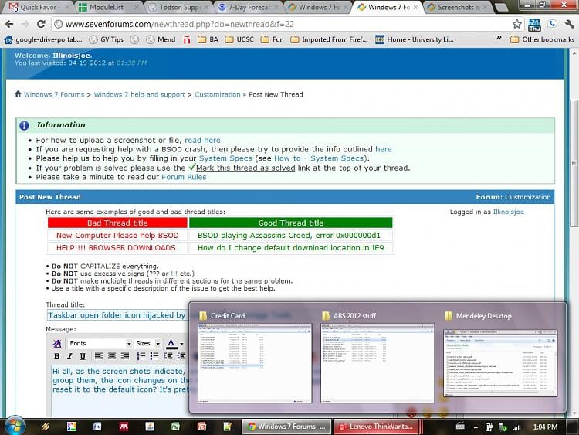Toggle Italic in the message editor

pos(69,356)
